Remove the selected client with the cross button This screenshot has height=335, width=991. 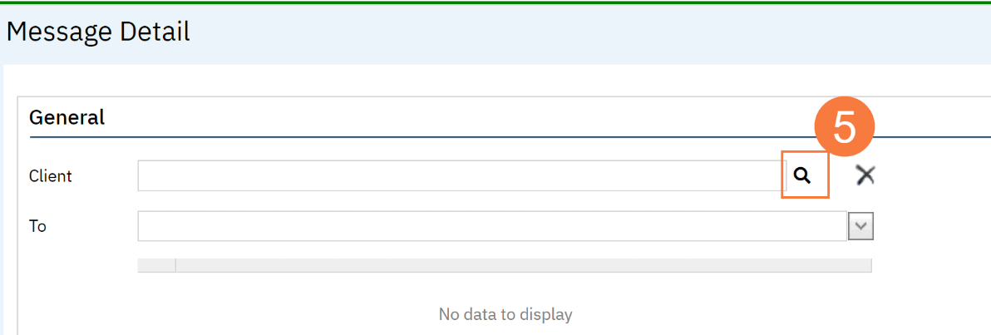point(865,175)
